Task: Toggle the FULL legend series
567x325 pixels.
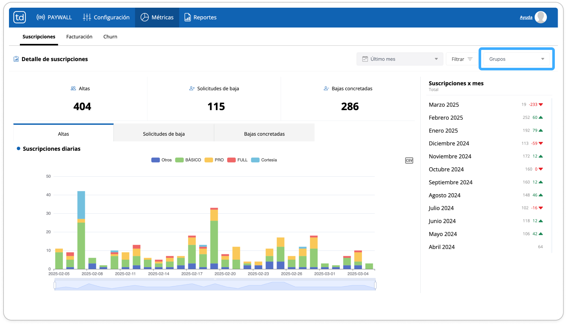Action: point(237,160)
